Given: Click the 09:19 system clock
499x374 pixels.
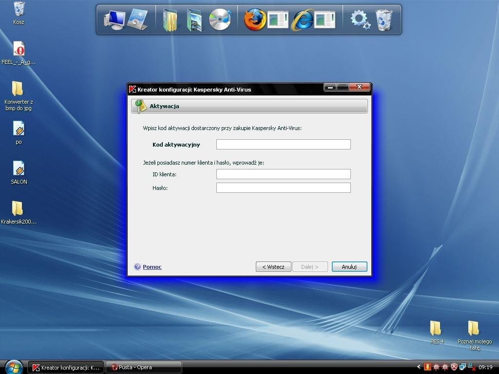Looking at the screenshot, I should coord(485,367).
